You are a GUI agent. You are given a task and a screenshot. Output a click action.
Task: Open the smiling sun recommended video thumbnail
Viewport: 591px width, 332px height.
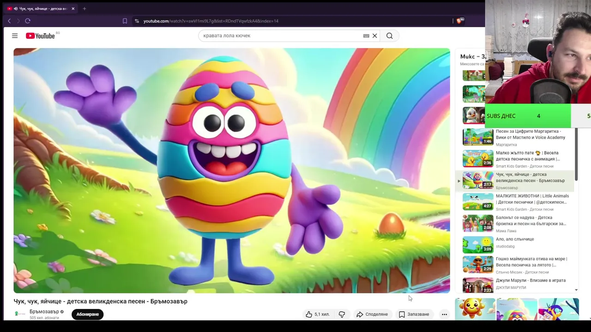point(475,309)
